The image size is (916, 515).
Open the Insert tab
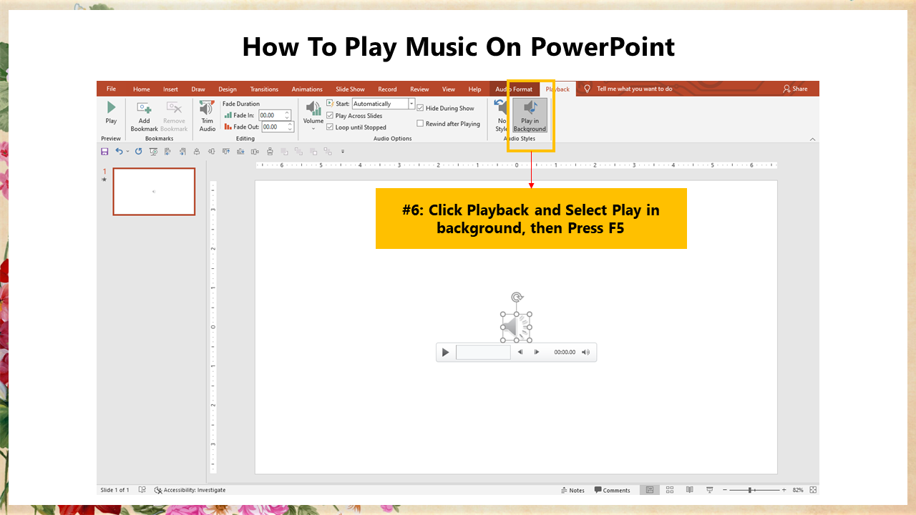pos(170,89)
